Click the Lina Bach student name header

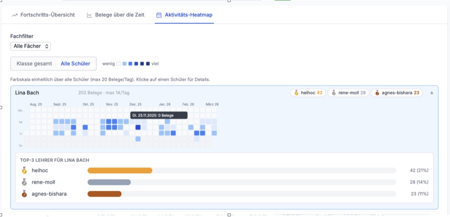[x=27, y=93]
